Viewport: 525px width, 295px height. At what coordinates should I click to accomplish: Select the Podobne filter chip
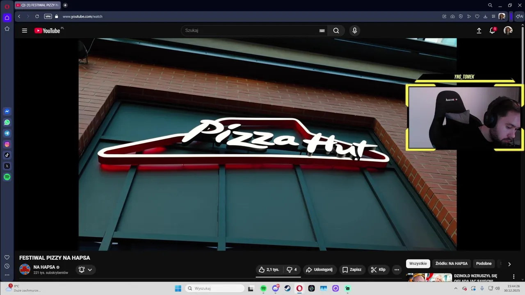coord(484,263)
